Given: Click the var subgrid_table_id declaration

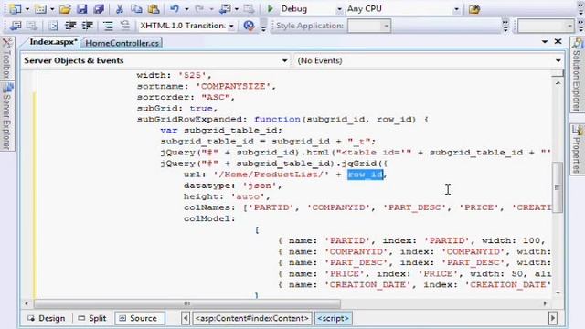Looking at the screenshot, I should pyautogui.click(x=221, y=130).
